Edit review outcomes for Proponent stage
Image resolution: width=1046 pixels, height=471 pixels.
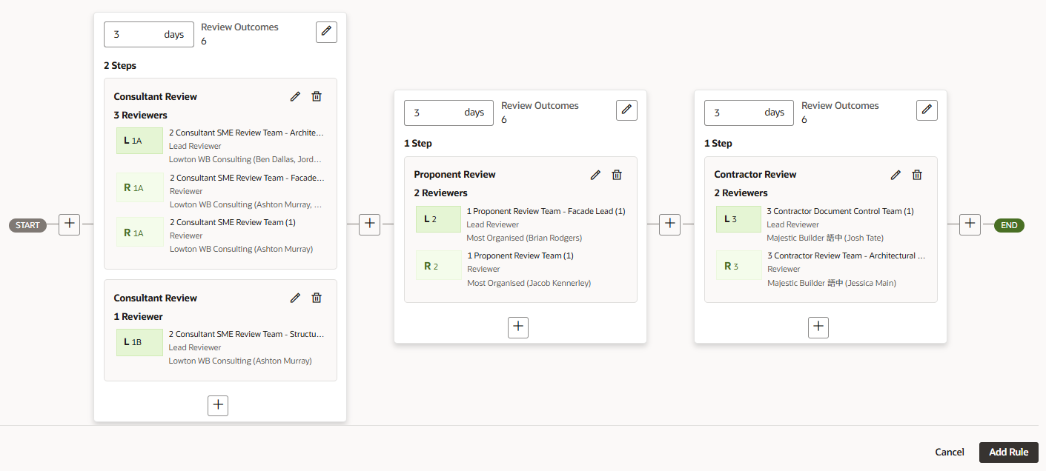click(x=626, y=110)
